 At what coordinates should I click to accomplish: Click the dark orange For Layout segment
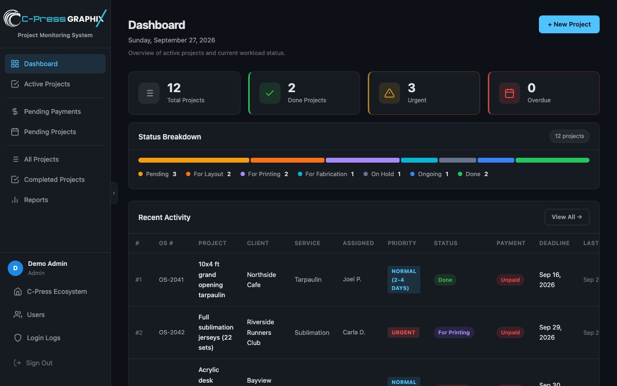pyautogui.click(x=287, y=160)
